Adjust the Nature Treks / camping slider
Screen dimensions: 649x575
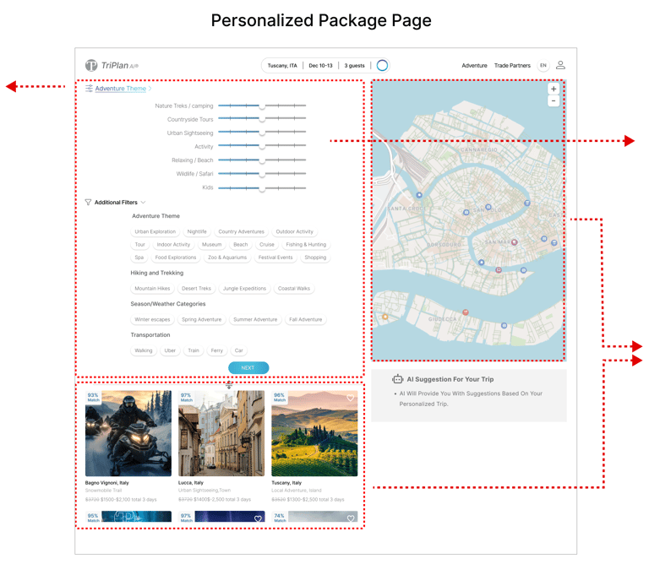(262, 106)
